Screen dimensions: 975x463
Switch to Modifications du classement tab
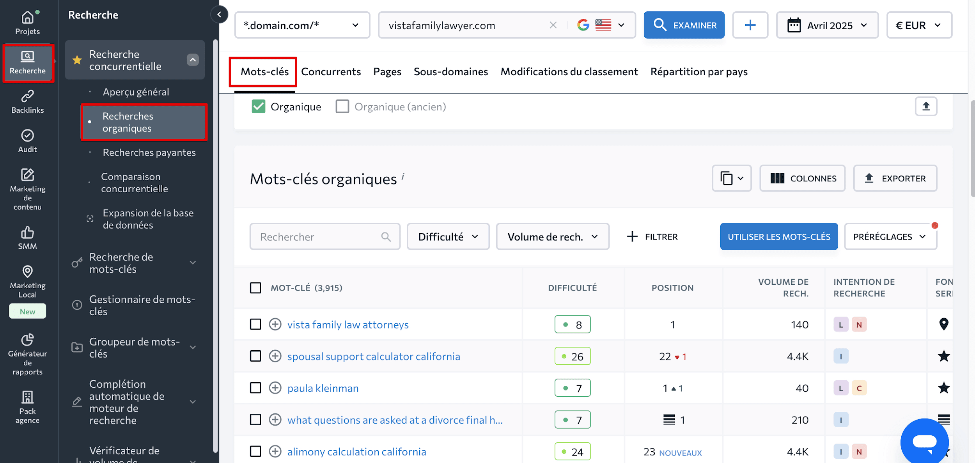click(x=569, y=72)
